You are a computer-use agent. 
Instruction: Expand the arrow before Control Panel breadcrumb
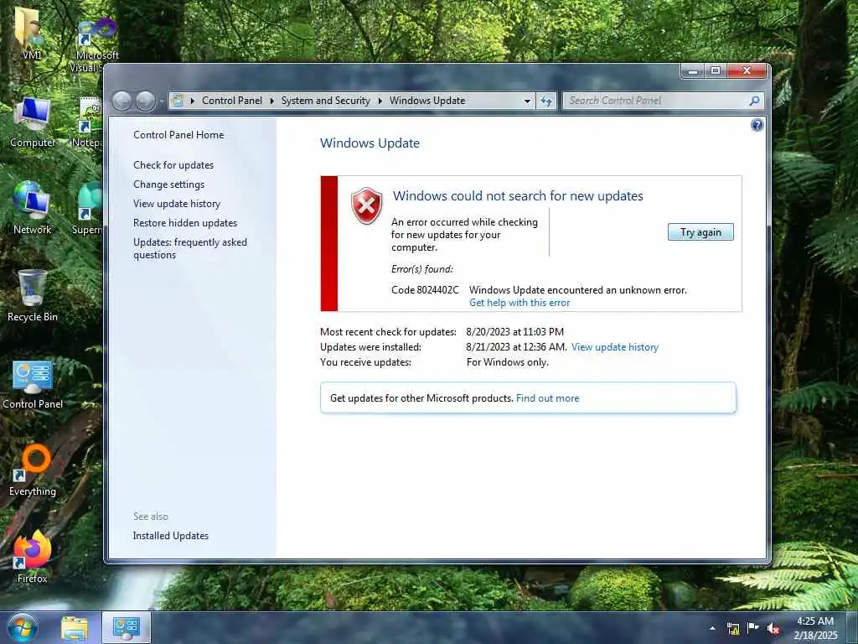(x=192, y=101)
